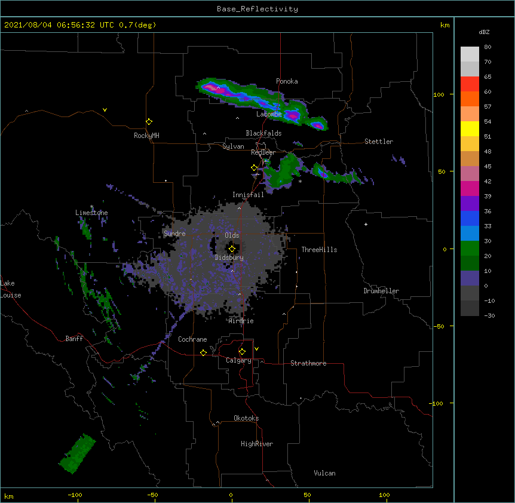Pick the red 60-65 dBZ legend swatch
The image size is (515, 503).
point(470,84)
